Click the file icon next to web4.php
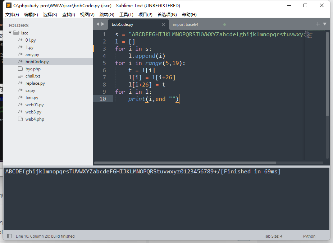 click(20, 119)
